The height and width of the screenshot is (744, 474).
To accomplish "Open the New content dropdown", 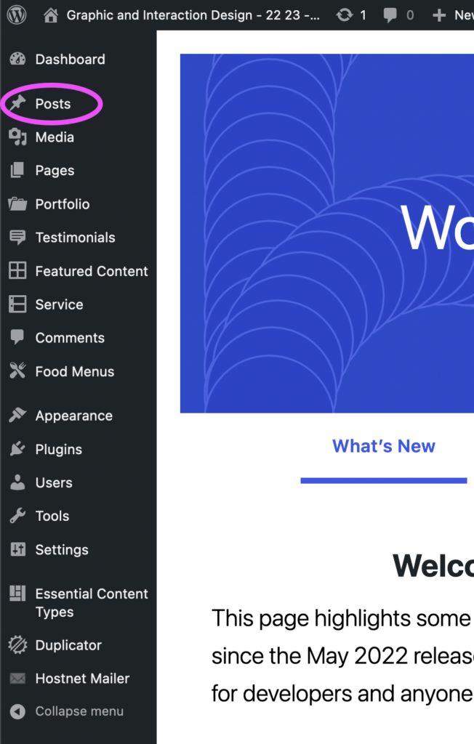I will coord(454,15).
